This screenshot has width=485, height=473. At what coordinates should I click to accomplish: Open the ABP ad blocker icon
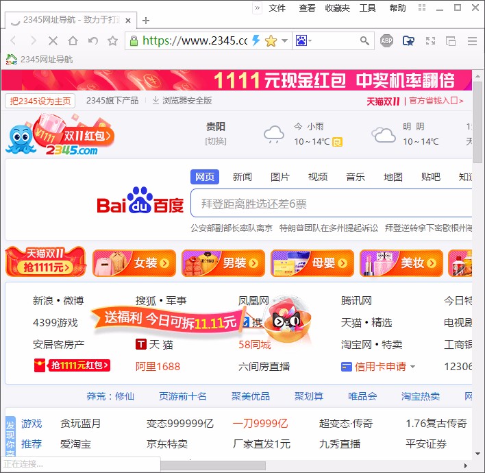click(x=386, y=40)
